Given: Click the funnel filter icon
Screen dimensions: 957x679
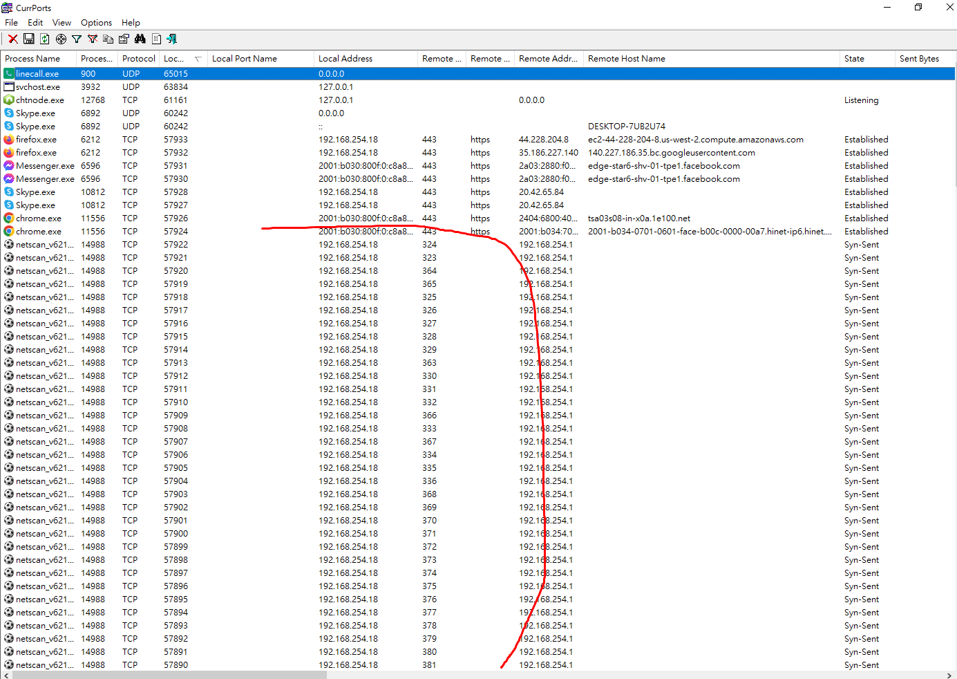Looking at the screenshot, I should (77, 39).
